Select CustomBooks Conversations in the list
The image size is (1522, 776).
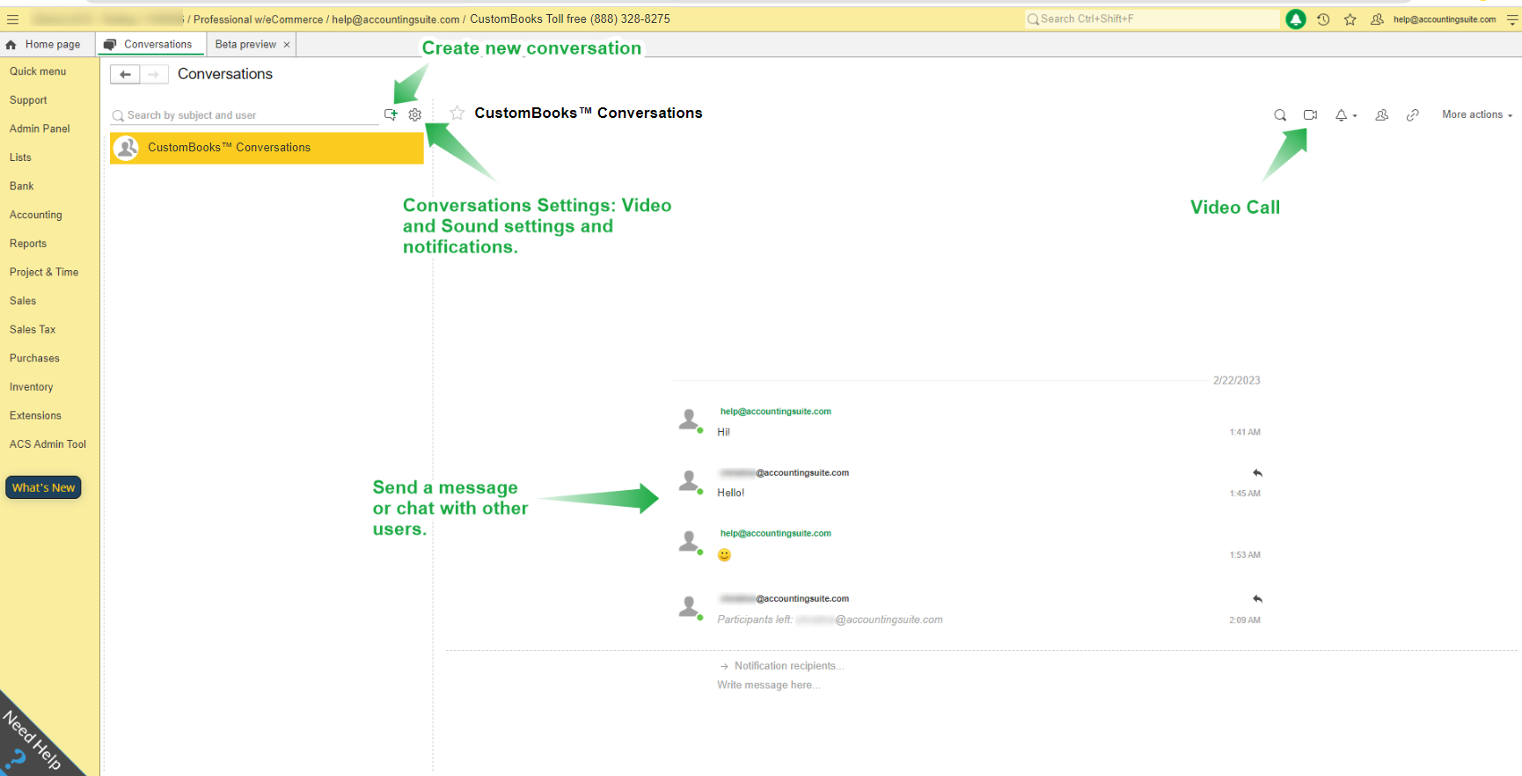coord(267,148)
